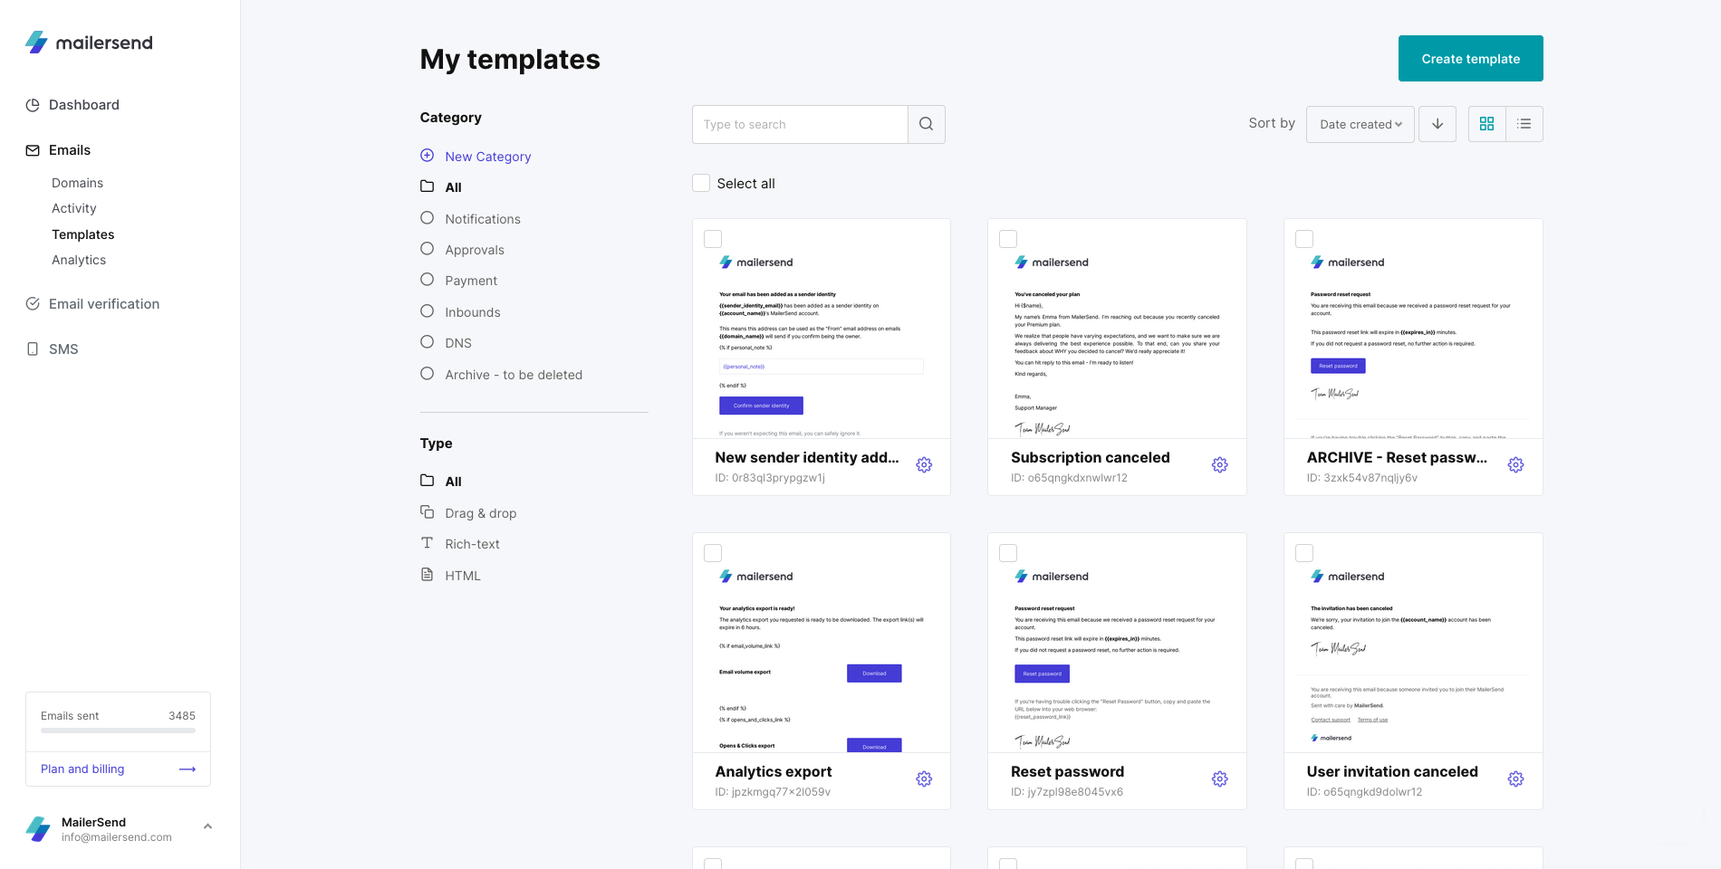Image resolution: width=1721 pixels, height=869 pixels.
Task: Tick checkbox on Analytics export card
Action: click(713, 553)
